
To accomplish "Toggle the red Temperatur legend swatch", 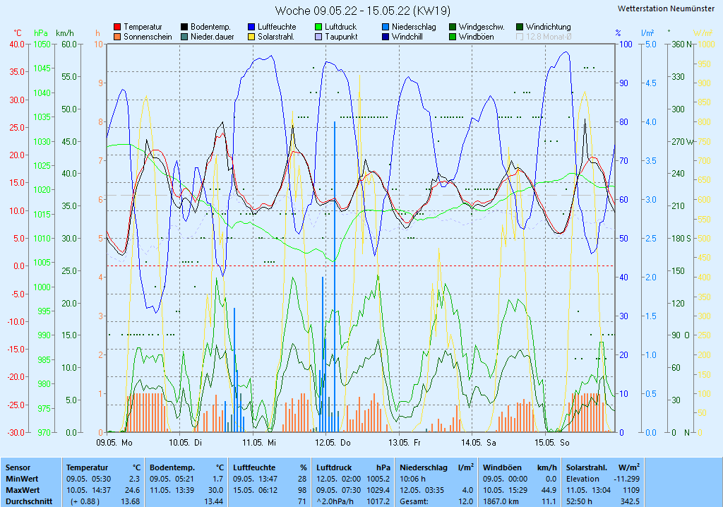I will tap(117, 28).
